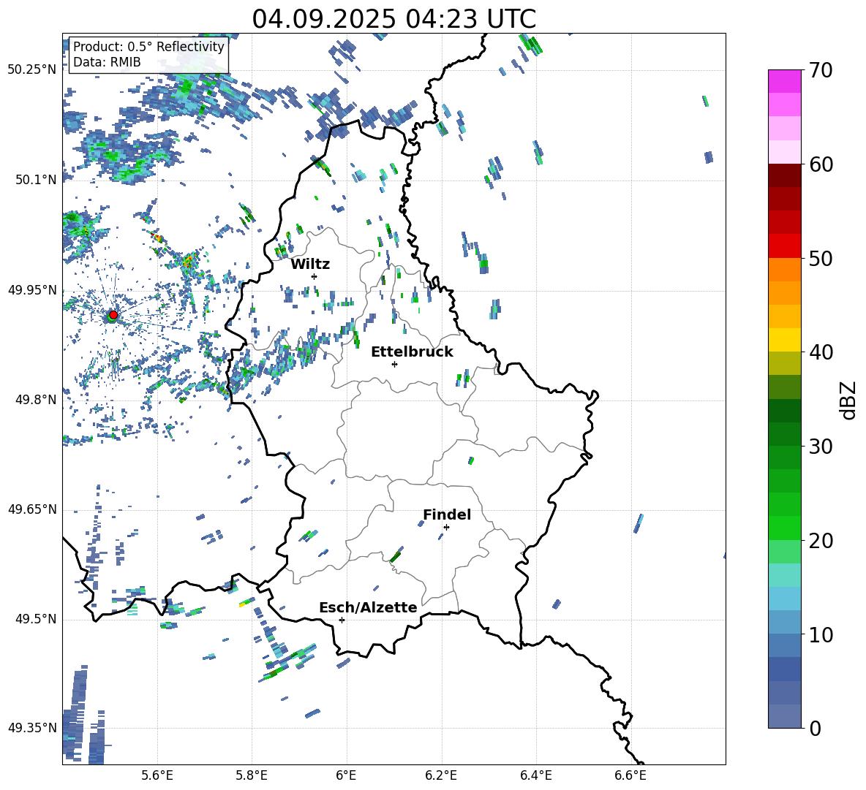Image resolution: width=866 pixels, height=790 pixels.
Task: Click the colorbar tick label 20
Action: (x=821, y=541)
